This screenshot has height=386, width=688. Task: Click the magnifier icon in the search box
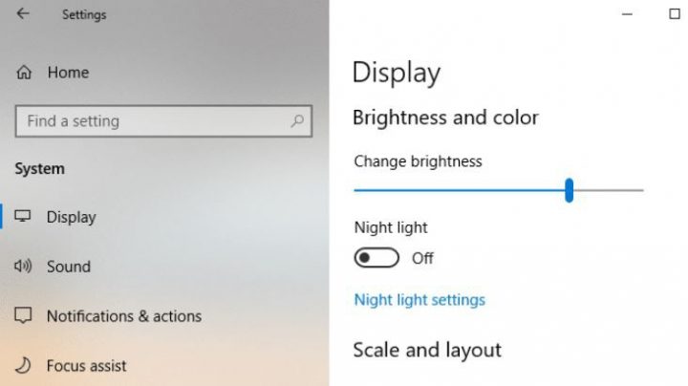298,121
